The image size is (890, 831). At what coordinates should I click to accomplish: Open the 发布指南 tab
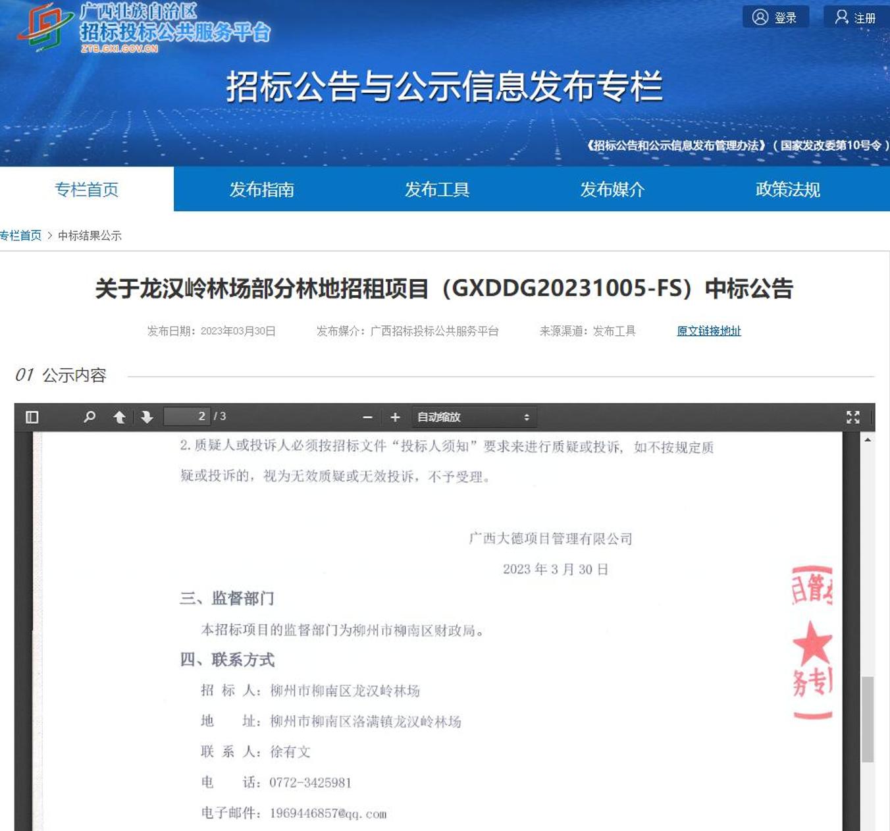[x=261, y=190]
